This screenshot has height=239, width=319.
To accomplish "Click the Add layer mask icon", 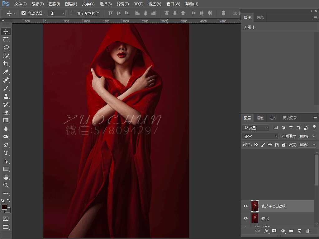I will (x=274, y=231).
